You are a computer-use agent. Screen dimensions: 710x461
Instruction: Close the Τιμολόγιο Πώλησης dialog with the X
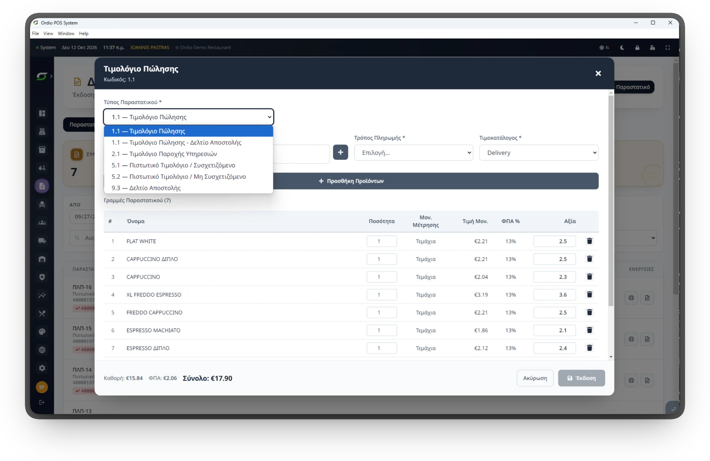[598, 74]
